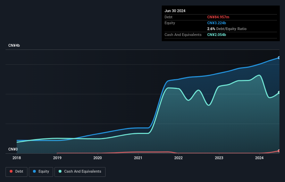Click the 2020 x-axis label
285x182 pixels.
click(98, 158)
